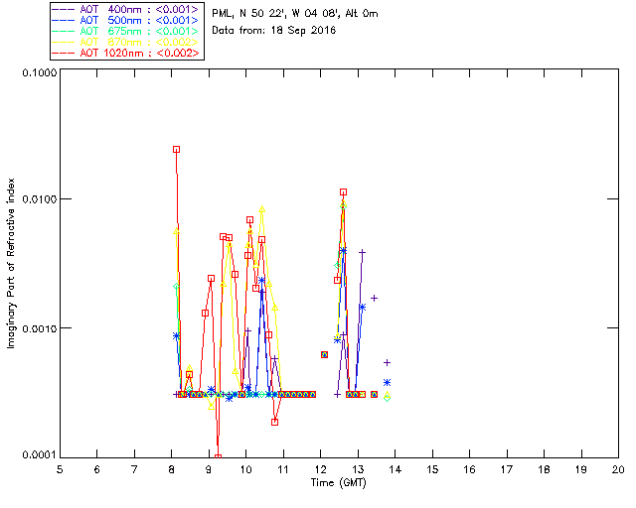This screenshot has width=636, height=508.
Task: Click the 0.0100 y-axis tick label
Action: tap(40, 199)
